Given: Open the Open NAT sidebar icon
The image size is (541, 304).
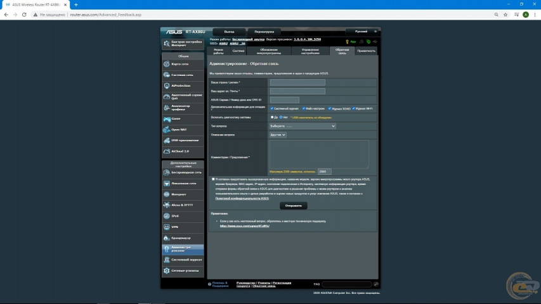Looking at the screenshot, I should click(167, 130).
